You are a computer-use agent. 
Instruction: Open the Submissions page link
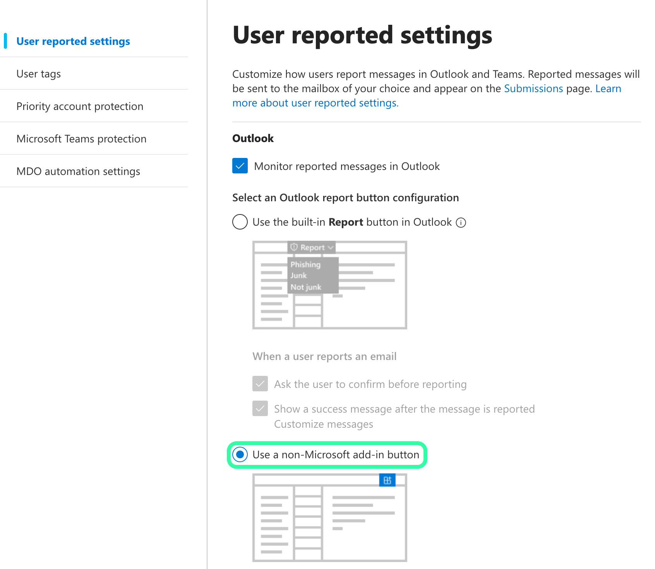point(533,89)
